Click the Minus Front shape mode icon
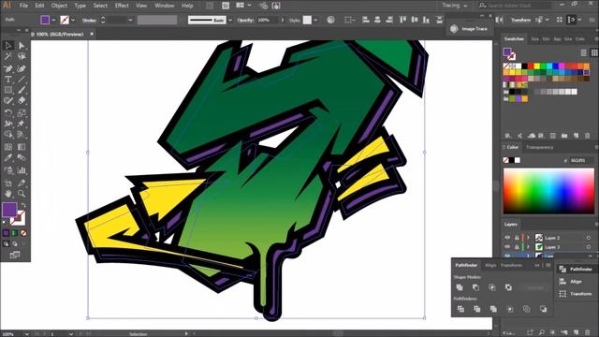The width and height of the screenshot is (599, 337). pos(475,287)
